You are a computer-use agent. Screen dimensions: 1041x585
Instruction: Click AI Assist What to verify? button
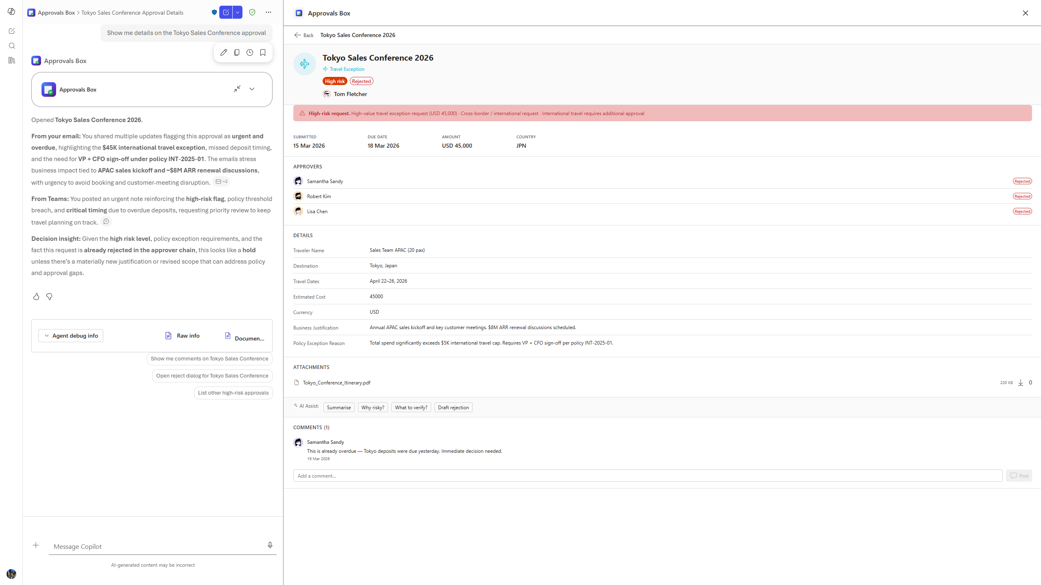(411, 407)
